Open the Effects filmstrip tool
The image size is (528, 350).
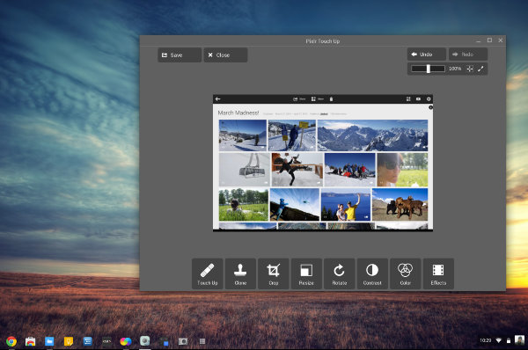(x=438, y=273)
